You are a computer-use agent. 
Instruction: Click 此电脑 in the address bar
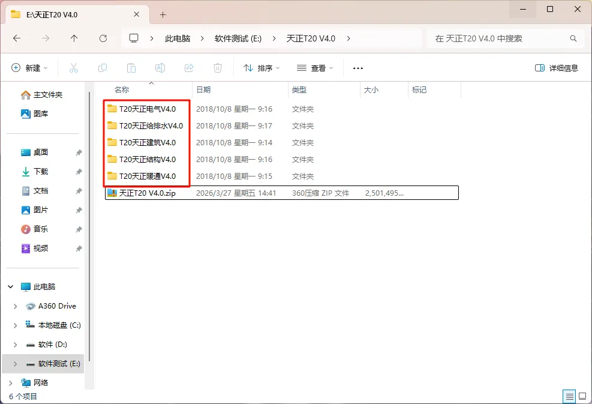pyautogui.click(x=178, y=38)
